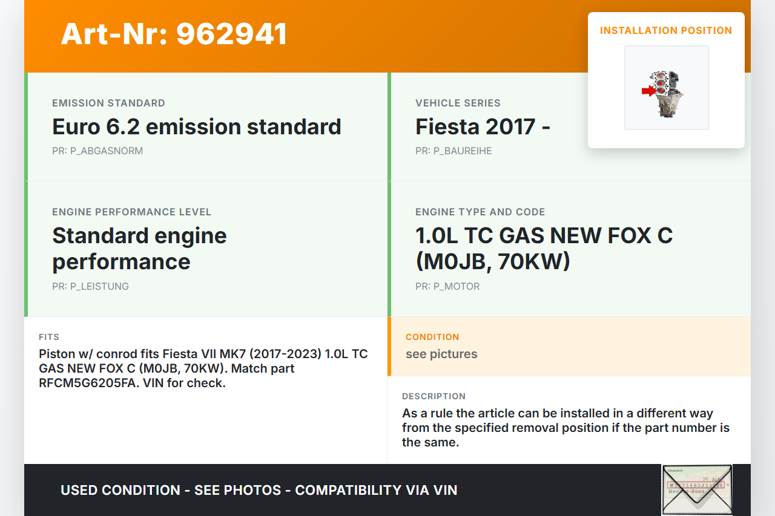This screenshot has width=775, height=516.
Task: Click the PR: P_ABGASNORM label
Action: click(97, 151)
